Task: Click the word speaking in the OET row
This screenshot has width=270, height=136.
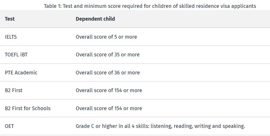Action: point(233,126)
